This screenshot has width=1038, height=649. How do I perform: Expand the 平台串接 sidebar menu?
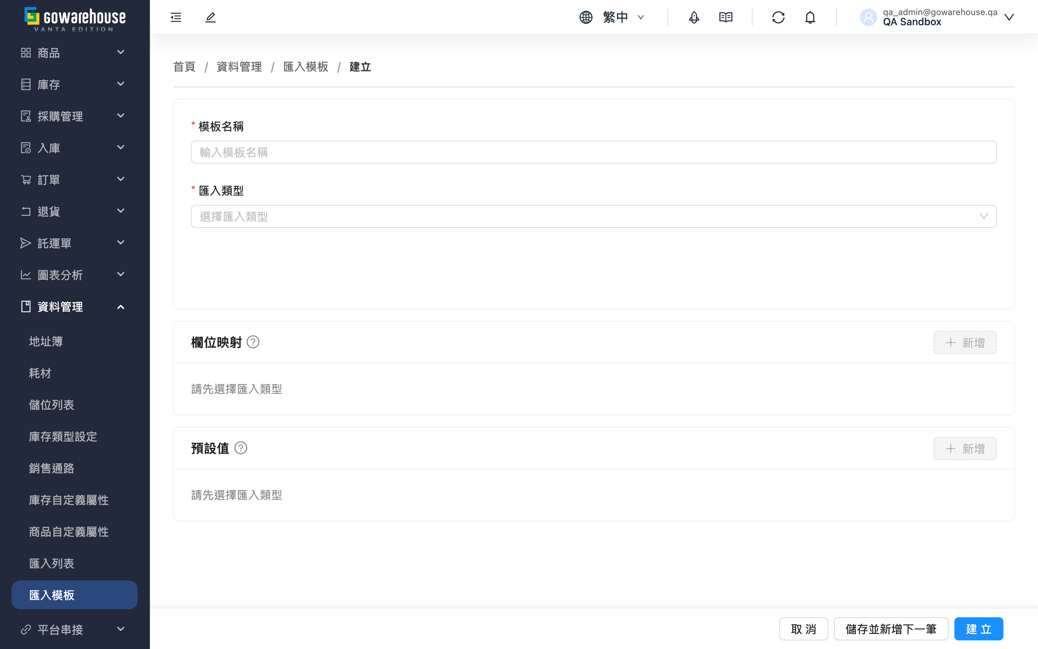point(121,629)
